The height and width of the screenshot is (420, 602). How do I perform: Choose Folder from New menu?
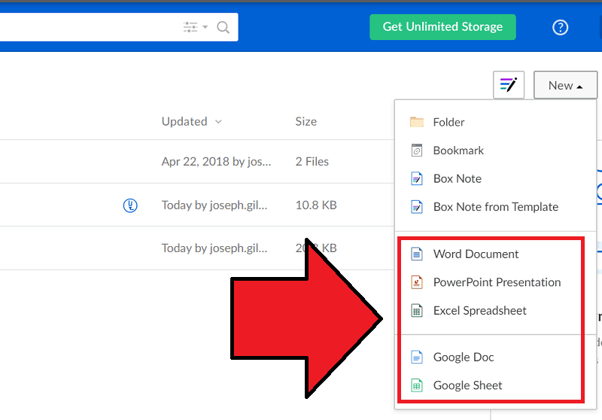pyautogui.click(x=495, y=122)
